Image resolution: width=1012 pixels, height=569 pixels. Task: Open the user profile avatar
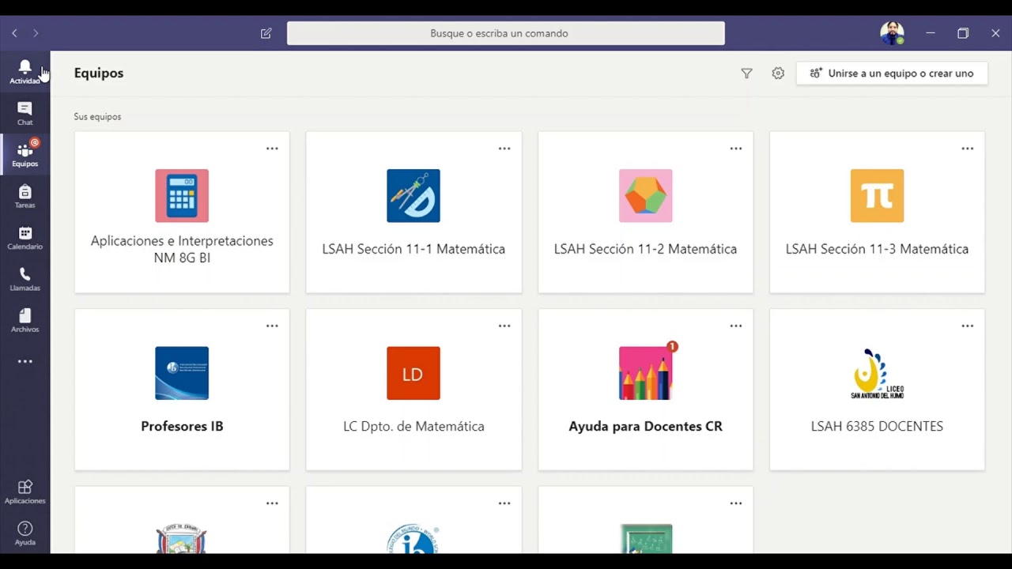(x=892, y=33)
